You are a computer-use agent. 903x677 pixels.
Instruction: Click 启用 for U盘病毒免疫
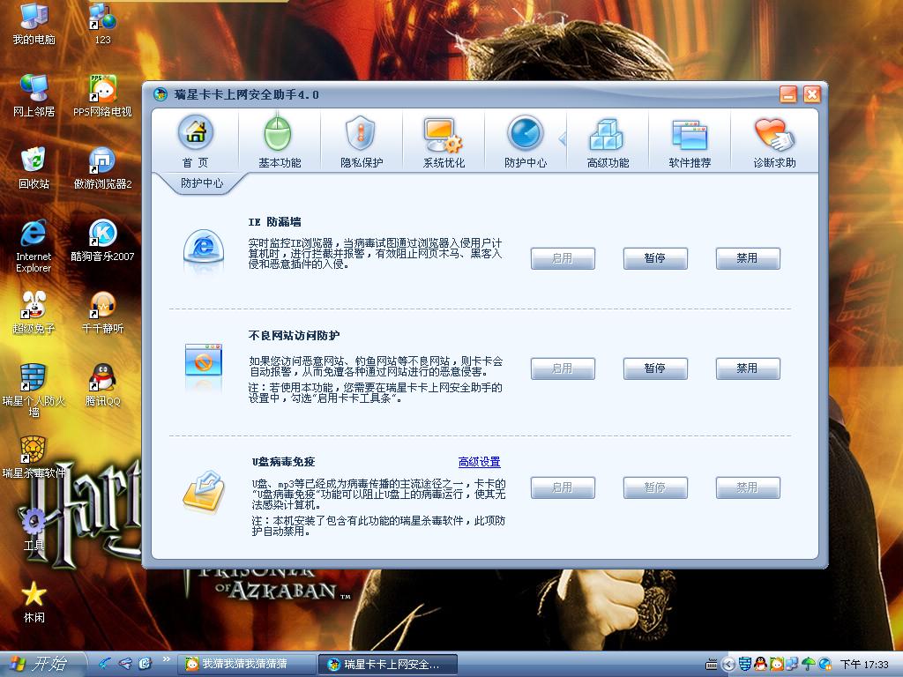pyautogui.click(x=562, y=487)
